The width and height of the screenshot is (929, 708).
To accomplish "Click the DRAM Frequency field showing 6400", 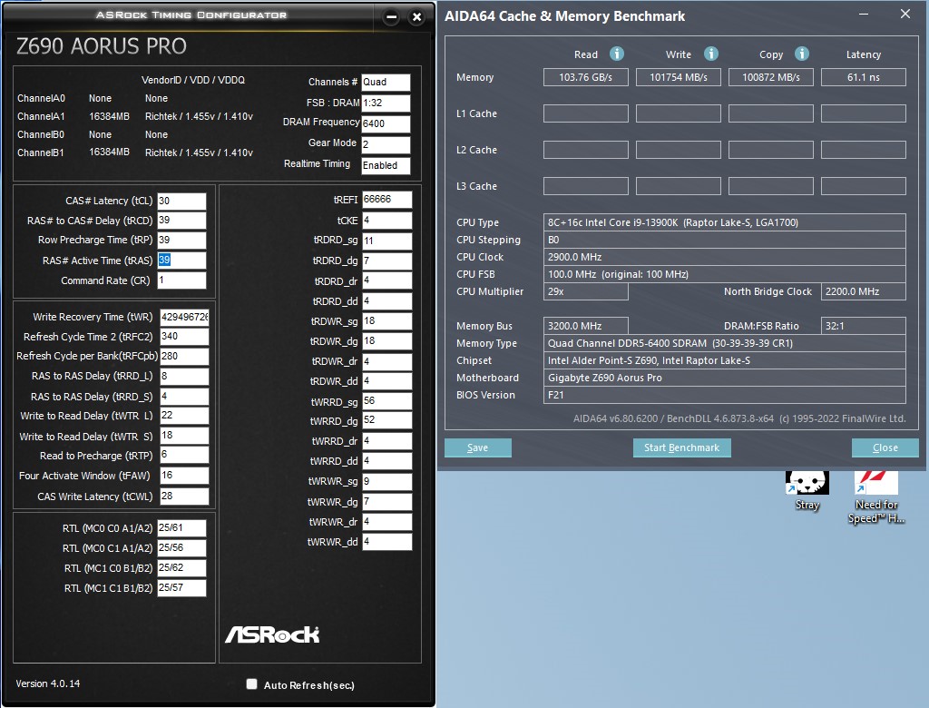I will (386, 124).
